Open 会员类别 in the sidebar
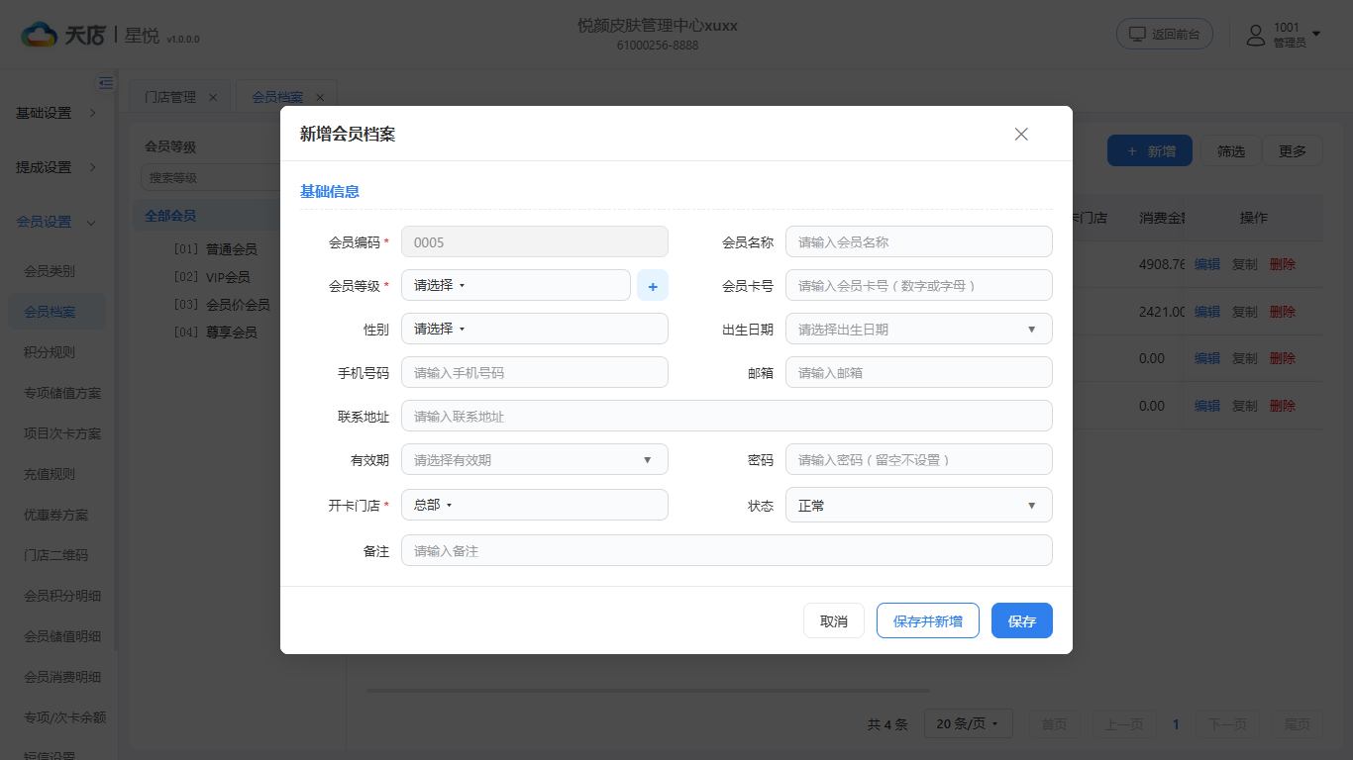The height and width of the screenshot is (760, 1353). (x=50, y=271)
